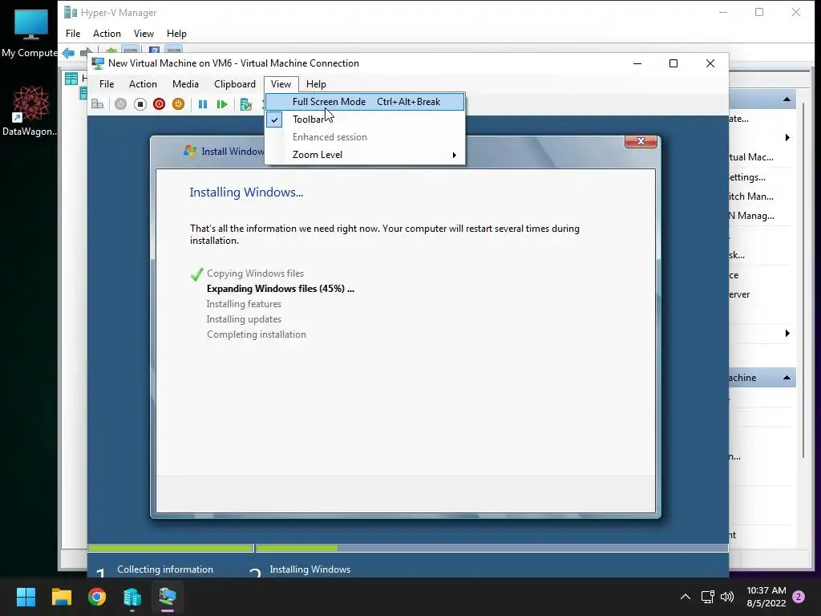Image resolution: width=821 pixels, height=616 pixels.
Task: Open Help menu in Hyper-V Manager window
Action: pyautogui.click(x=176, y=34)
